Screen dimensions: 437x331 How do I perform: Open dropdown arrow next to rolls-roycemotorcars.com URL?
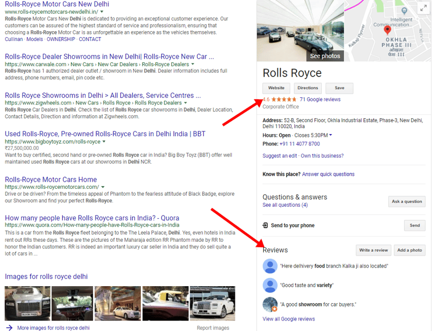coord(103,187)
